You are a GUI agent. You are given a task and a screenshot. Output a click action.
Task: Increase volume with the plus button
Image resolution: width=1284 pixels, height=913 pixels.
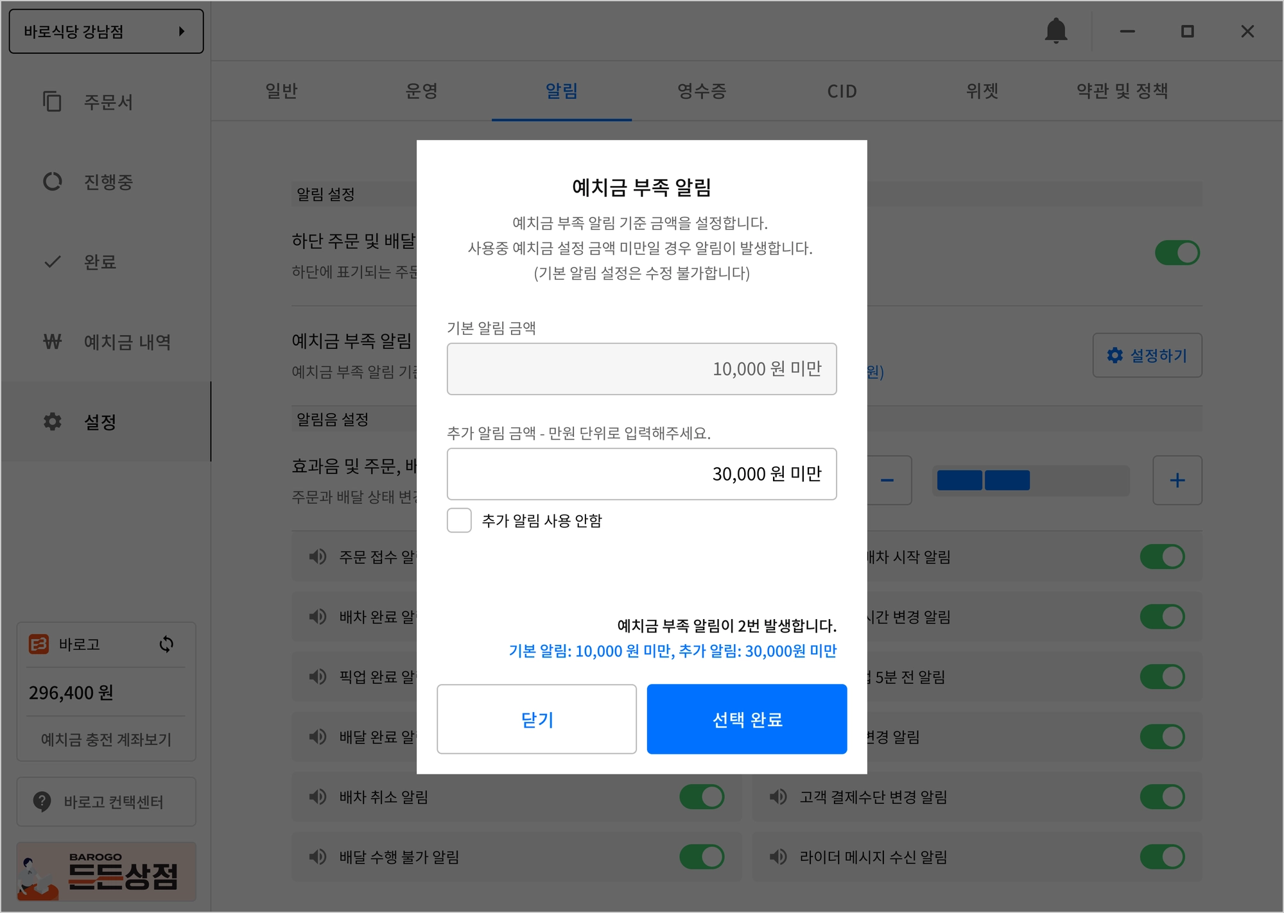click(1177, 480)
